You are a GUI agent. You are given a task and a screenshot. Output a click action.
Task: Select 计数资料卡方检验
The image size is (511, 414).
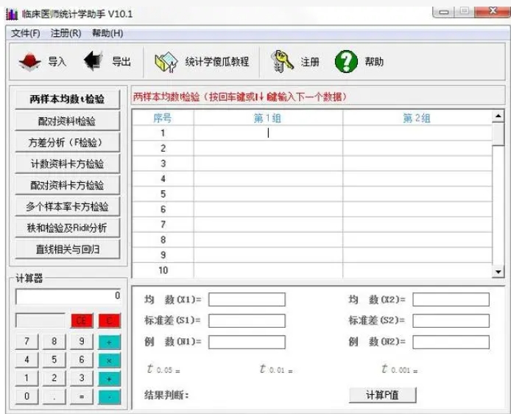coord(67,164)
